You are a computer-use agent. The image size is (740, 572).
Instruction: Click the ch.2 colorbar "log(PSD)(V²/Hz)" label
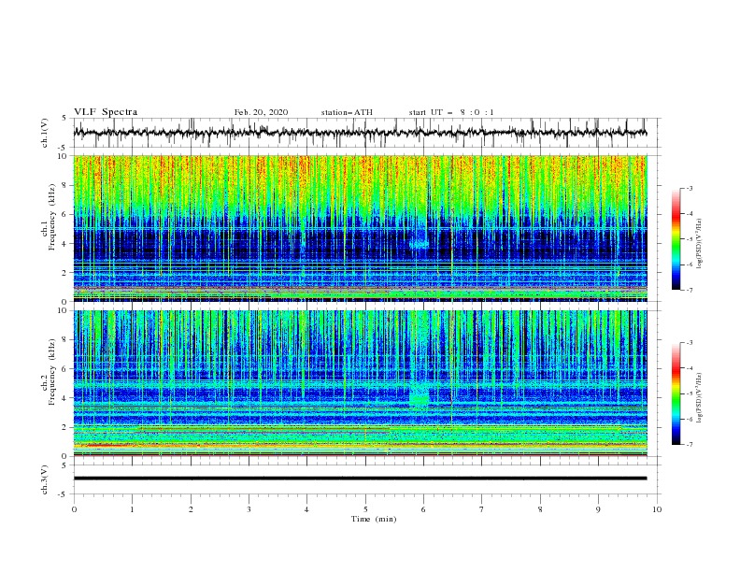[x=700, y=398]
